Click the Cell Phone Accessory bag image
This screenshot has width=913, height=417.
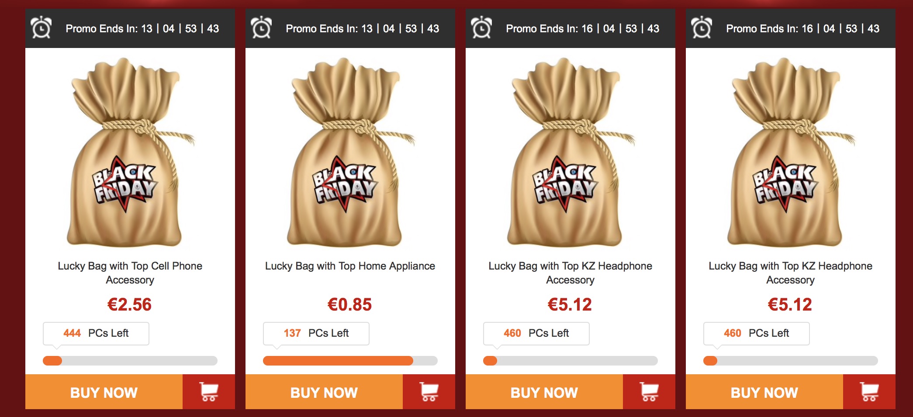[130, 152]
